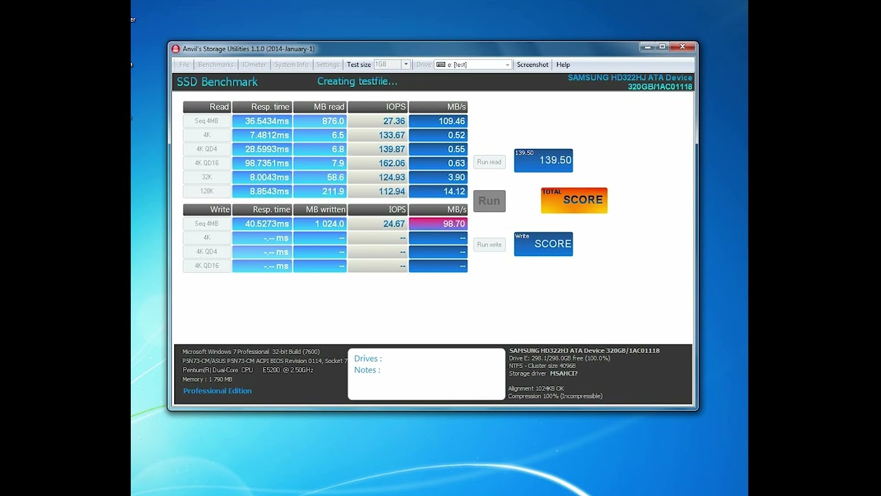
Task: Click the Professional Edition link
Action: coord(217,391)
